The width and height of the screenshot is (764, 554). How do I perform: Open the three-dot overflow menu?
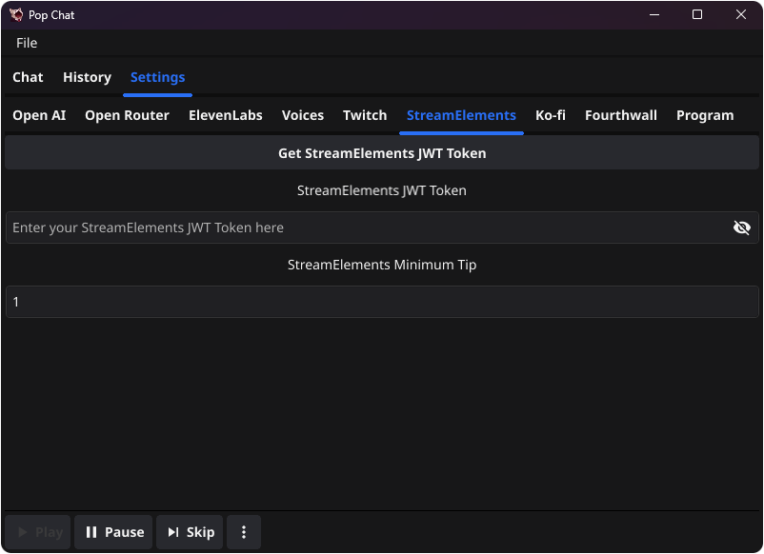pos(244,532)
